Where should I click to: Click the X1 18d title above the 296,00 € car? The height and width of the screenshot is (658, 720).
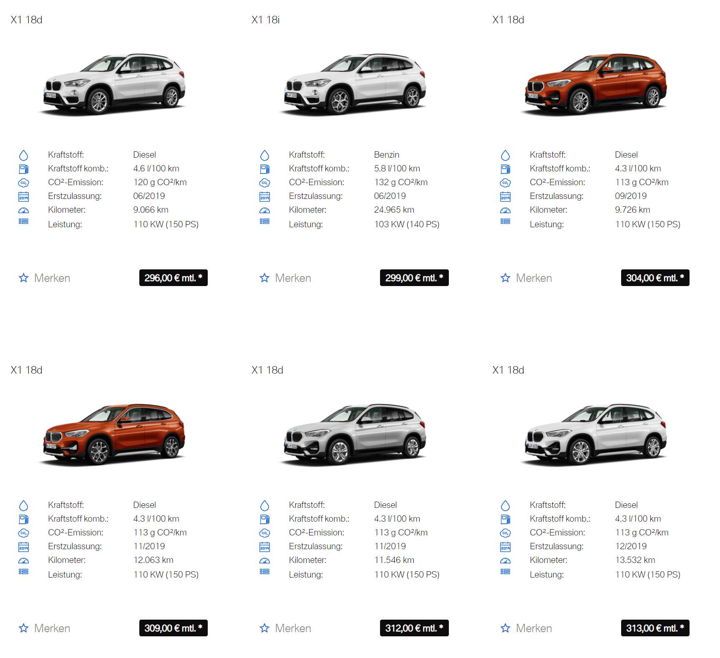click(27, 20)
